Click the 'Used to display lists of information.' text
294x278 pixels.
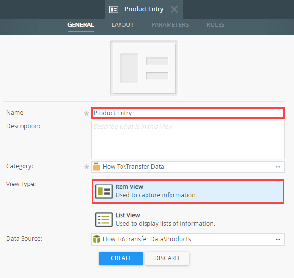click(165, 224)
